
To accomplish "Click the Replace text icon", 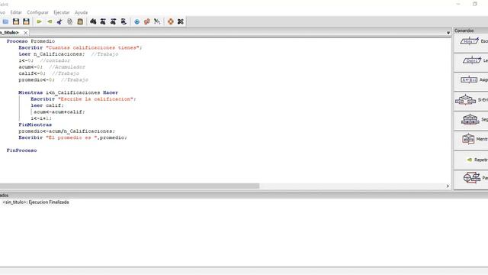I will tap(124, 21).
